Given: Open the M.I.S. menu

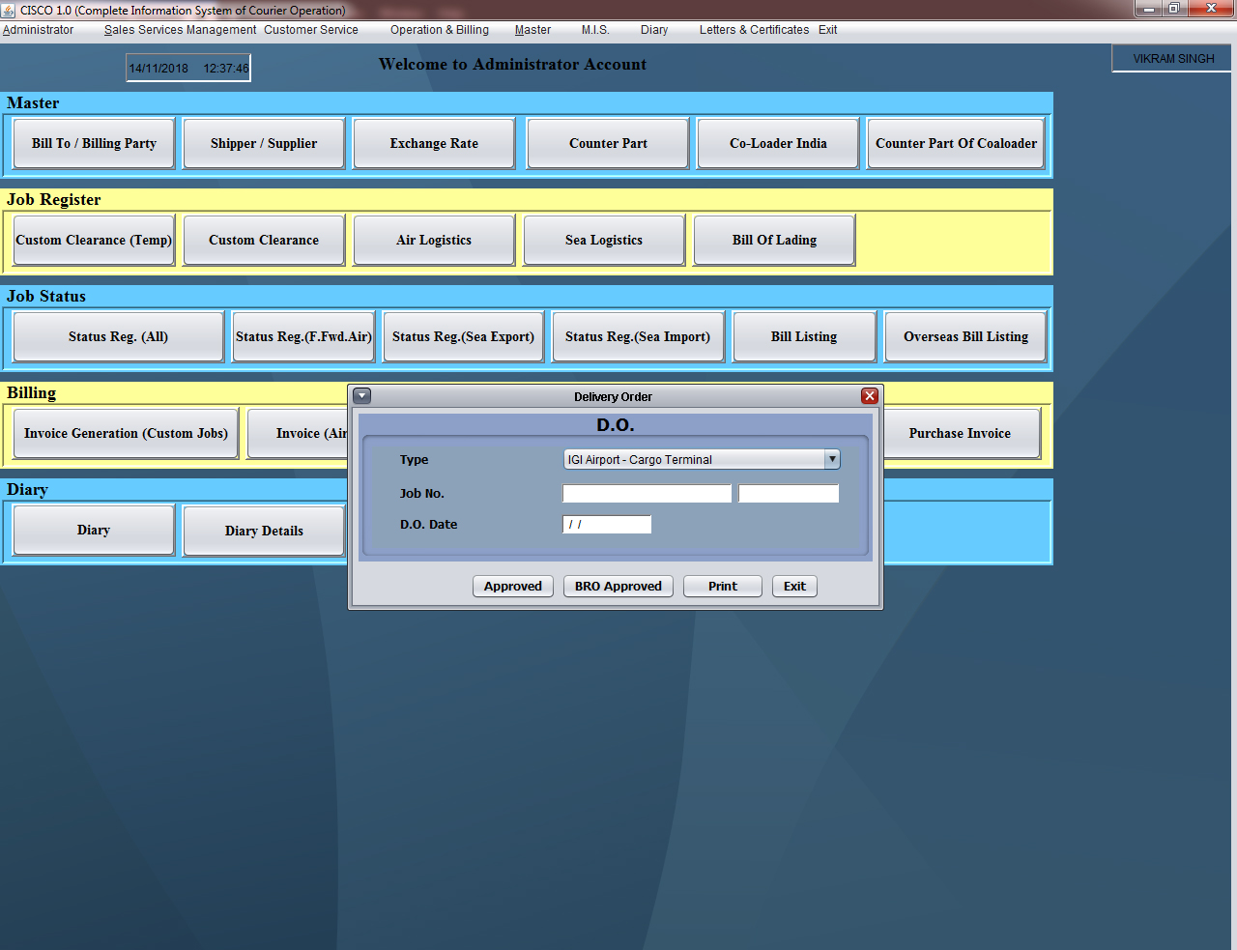Looking at the screenshot, I should pos(595,30).
